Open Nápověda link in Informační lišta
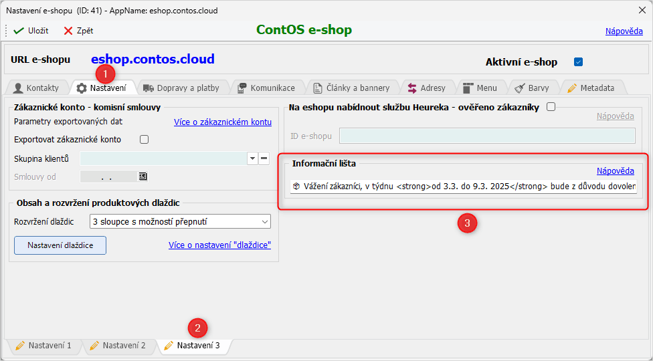Image resolution: width=653 pixels, height=361 pixels. (616, 171)
